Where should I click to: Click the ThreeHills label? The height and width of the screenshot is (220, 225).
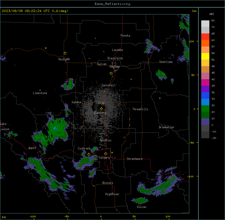[140, 109]
